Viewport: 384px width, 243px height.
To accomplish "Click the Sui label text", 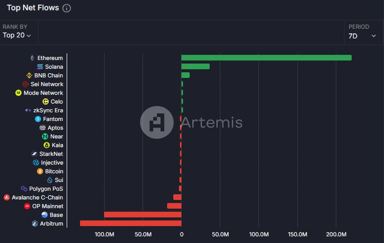I will [59, 180].
